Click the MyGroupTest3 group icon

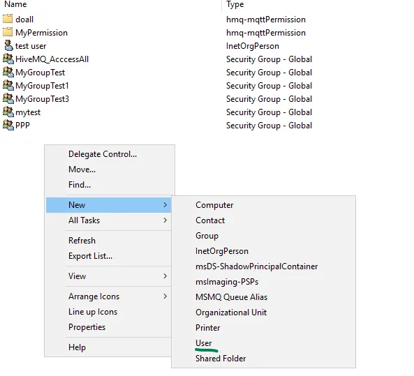(x=8, y=98)
